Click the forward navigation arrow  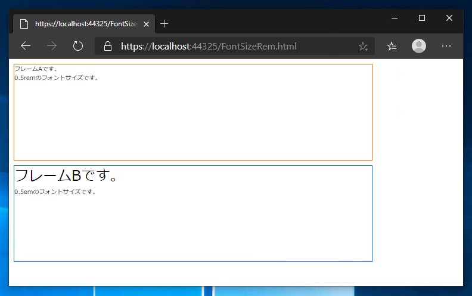(x=52, y=46)
